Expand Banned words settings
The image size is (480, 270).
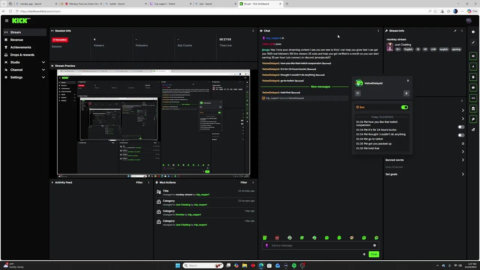[x=424, y=160]
